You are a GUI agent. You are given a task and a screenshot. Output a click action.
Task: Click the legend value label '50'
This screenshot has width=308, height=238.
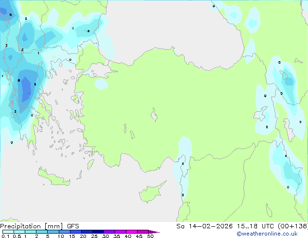point(150,236)
